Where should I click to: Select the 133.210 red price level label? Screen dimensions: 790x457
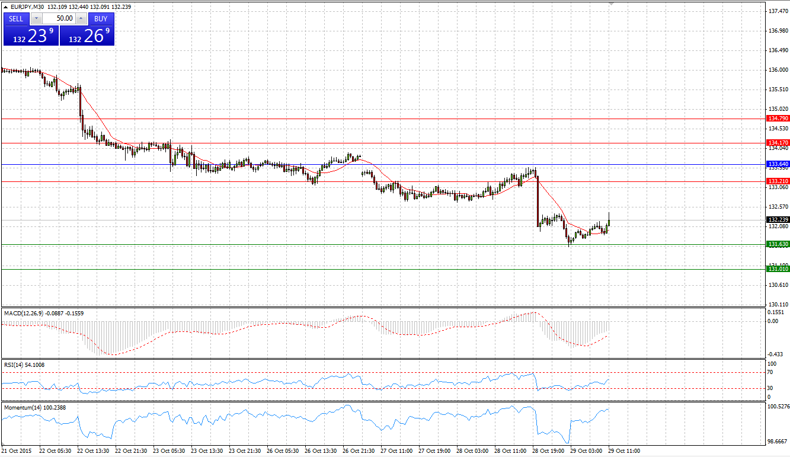[x=778, y=181]
